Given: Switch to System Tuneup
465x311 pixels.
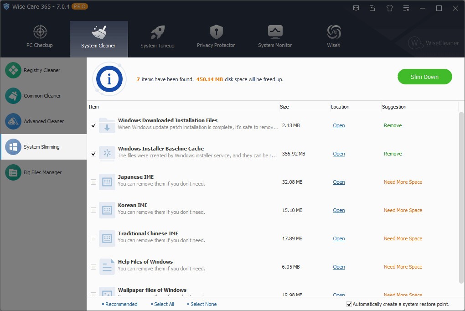Looking at the screenshot, I should (x=157, y=36).
